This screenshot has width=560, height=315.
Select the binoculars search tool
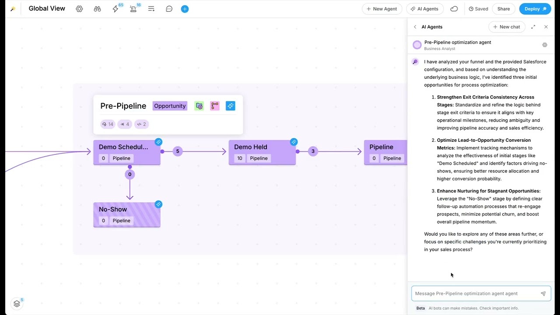tap(97, 9)
